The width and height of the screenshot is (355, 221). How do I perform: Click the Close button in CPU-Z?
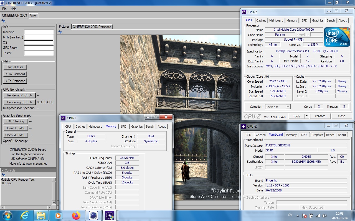(x=341, y=116)
